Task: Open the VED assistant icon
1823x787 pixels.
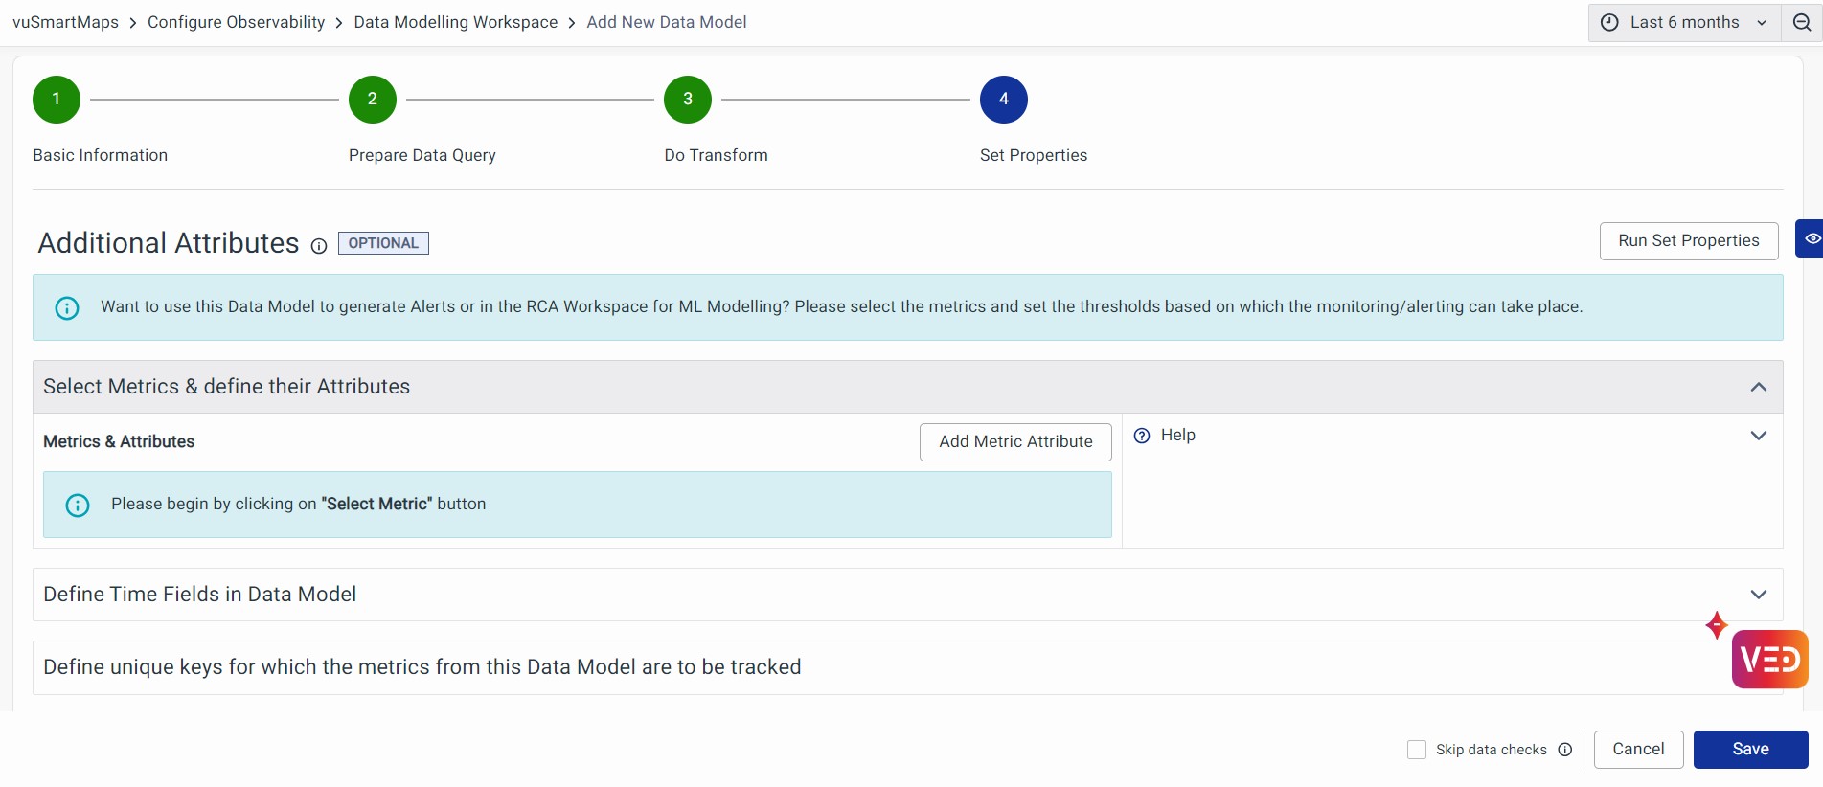Action: [x=1769, y=659]
